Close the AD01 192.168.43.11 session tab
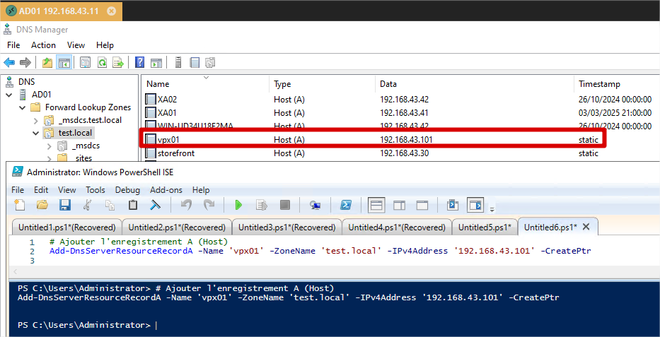Viewport: 660px width, 337px height. pos(112,11)
